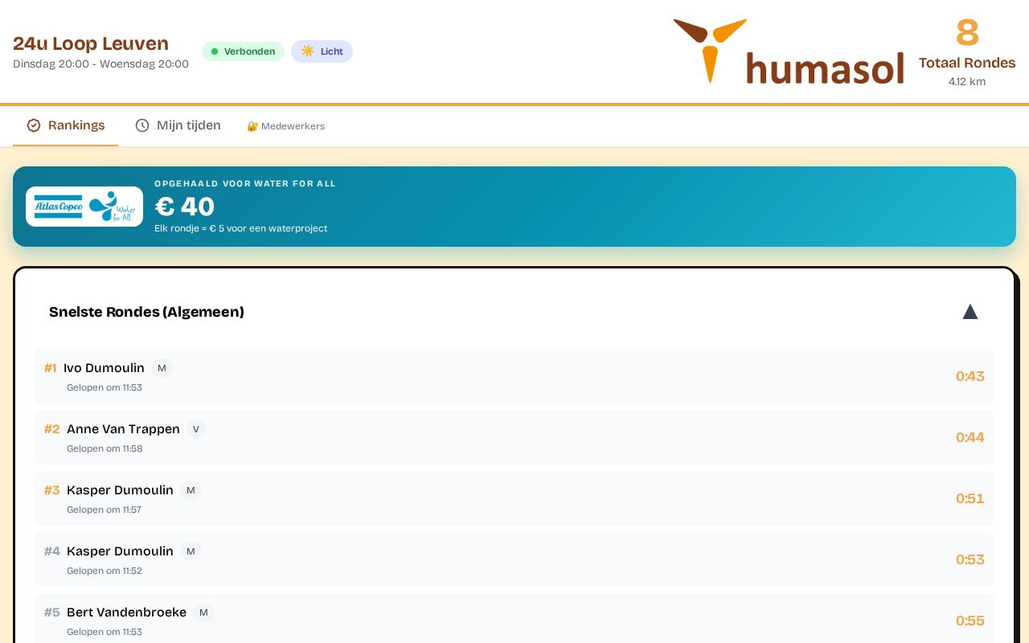Click the Rankings checkmark icon
This screenshot has width=1029, height=643.
34,125
